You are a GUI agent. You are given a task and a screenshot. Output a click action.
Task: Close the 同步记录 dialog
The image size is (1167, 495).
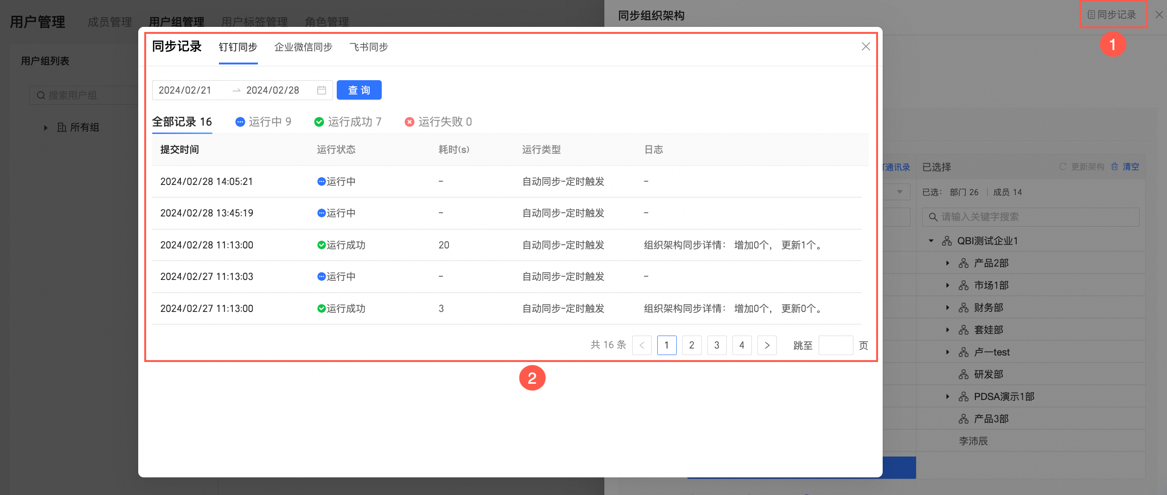(866, 46)
